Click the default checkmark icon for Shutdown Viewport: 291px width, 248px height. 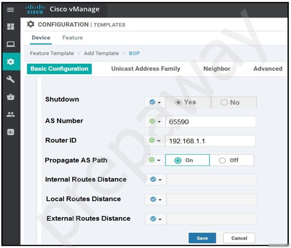pyautogui.click(x=152, y=102)
